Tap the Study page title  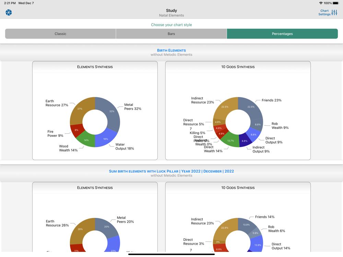pyautogui.click(x=171, y=11)
